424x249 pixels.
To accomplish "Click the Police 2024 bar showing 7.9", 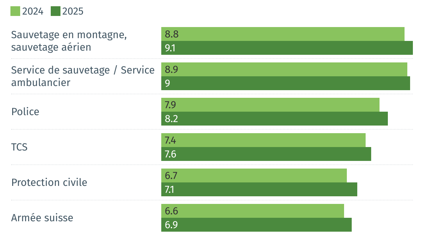I will coord(270,105).
